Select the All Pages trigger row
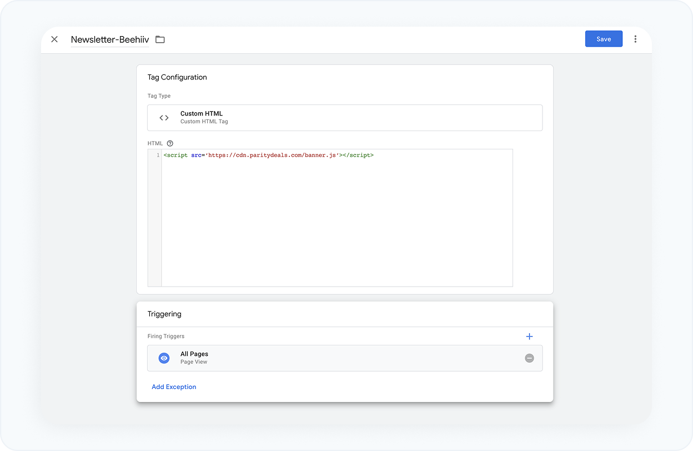693x451 pixels. 345,358
